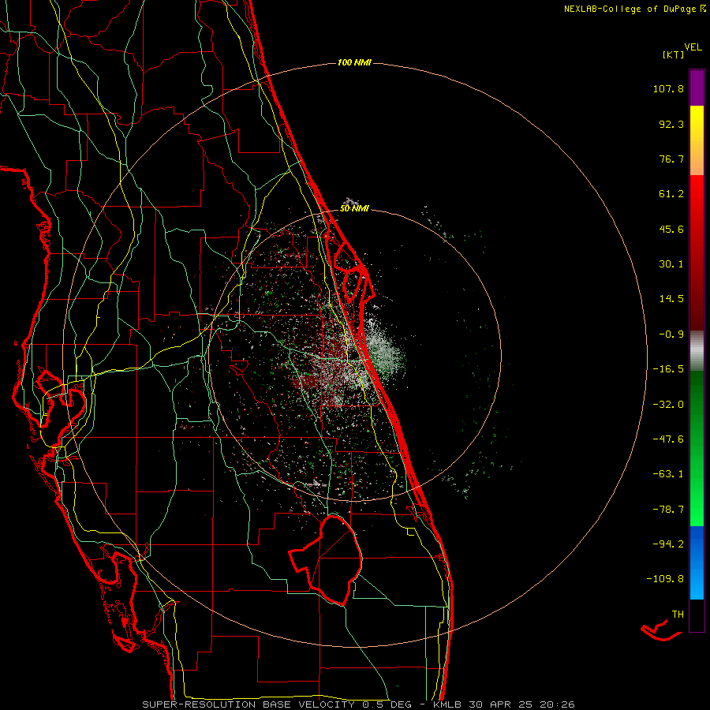The width and height of the screenshot is (710, 710).
Task: Click the -0.9 velocity scale value
Action: [671, 334]
